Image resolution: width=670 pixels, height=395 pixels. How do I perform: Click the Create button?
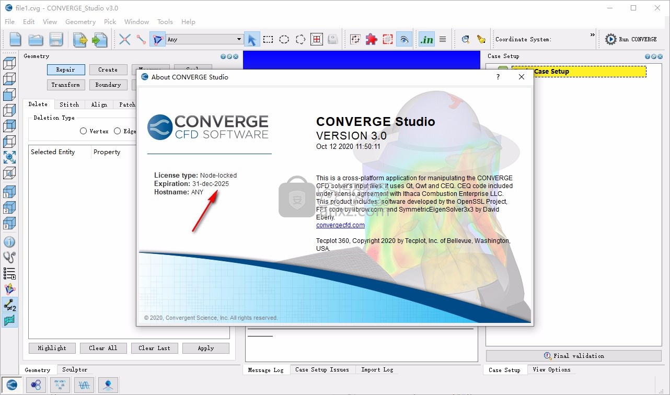click(x=108, y=69)
